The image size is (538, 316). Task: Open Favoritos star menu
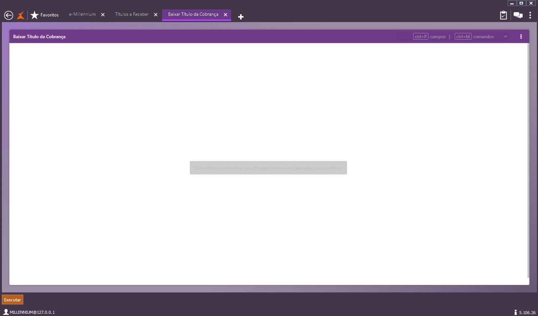click(x=45, y=15)
